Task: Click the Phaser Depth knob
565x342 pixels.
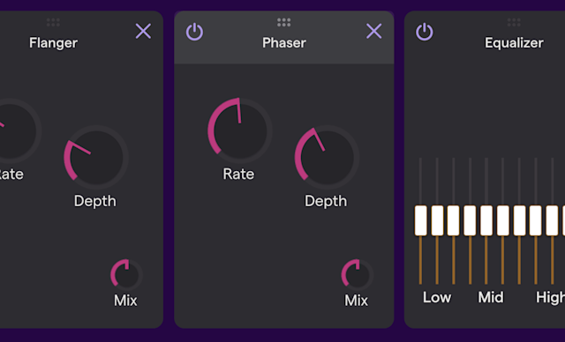Action: point(327,157)
